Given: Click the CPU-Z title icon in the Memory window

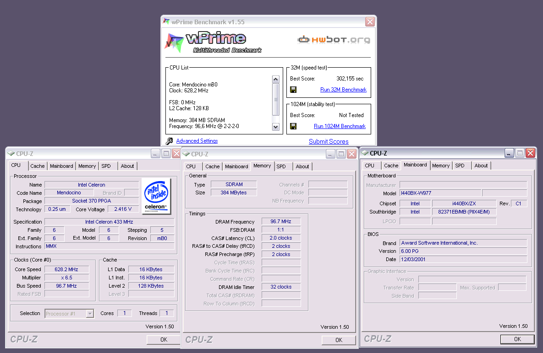Looking at the screenshot, I should (x=186, y=154).
